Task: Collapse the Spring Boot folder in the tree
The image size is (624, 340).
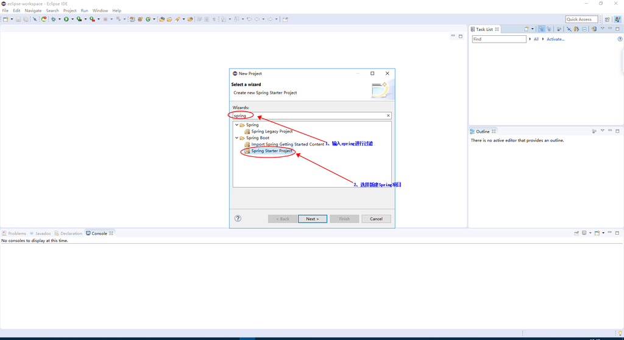Action: pos(236,138)
